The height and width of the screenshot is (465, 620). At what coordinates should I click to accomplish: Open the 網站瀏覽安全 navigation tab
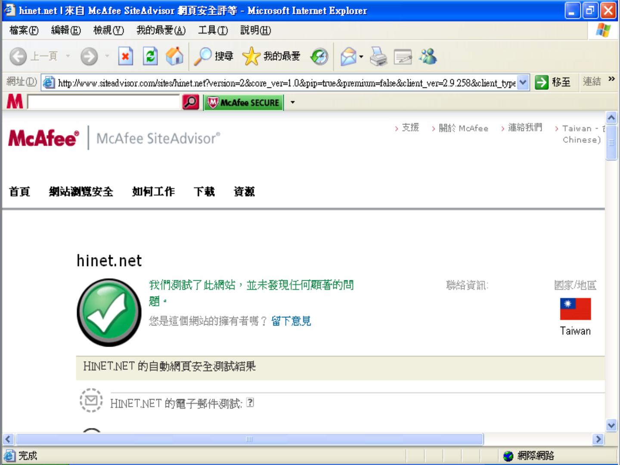coord(81,192)
